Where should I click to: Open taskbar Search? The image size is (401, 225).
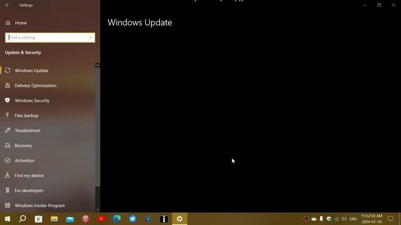point(23,219)
